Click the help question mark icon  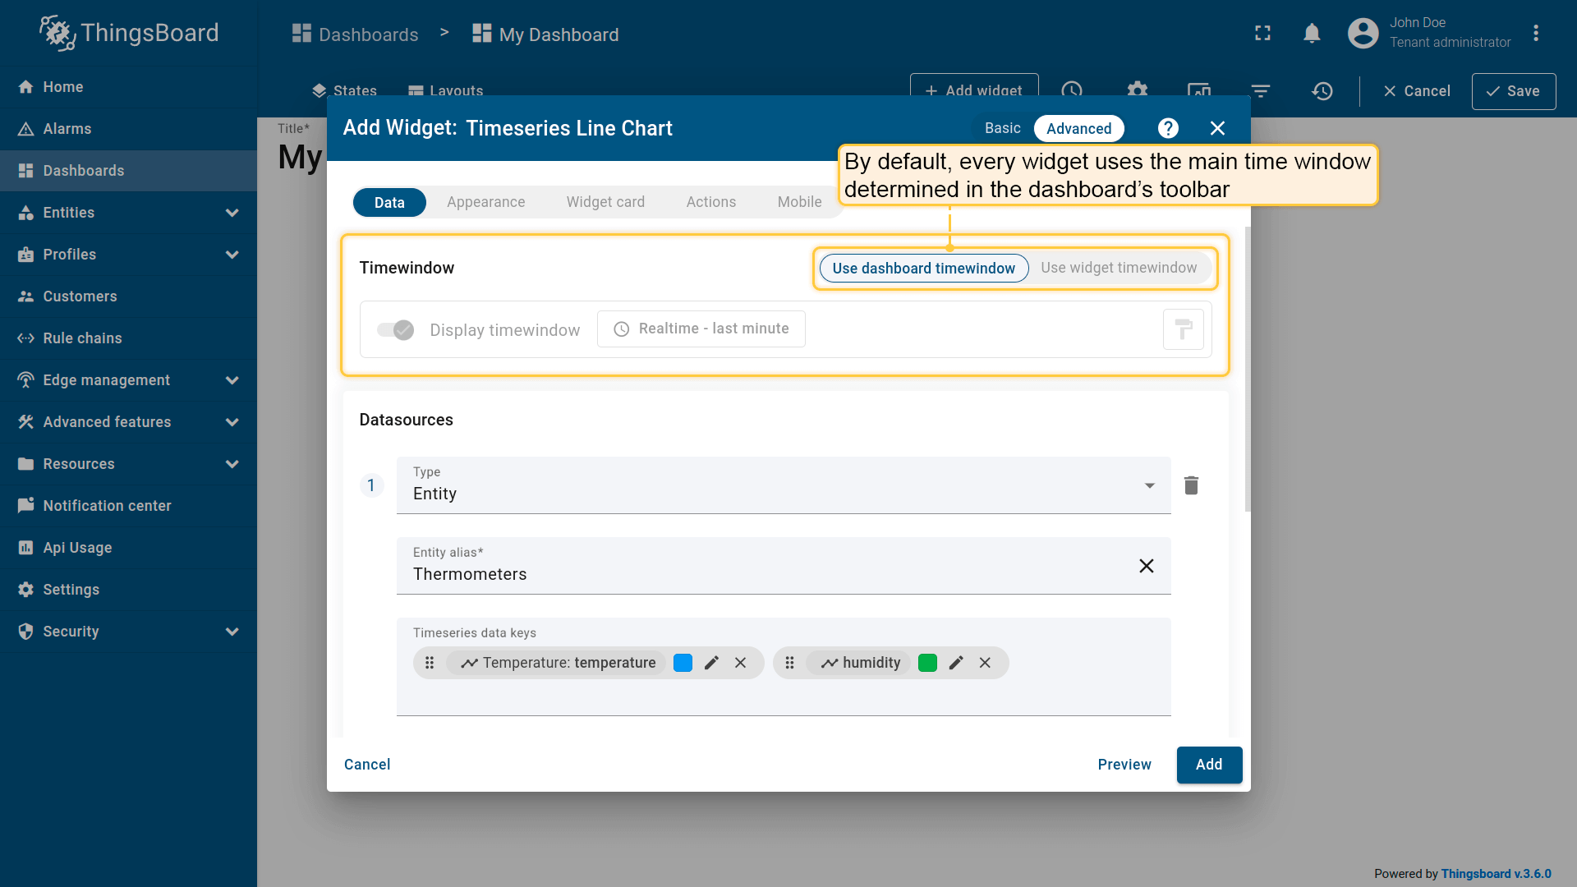pos(1168,128)
